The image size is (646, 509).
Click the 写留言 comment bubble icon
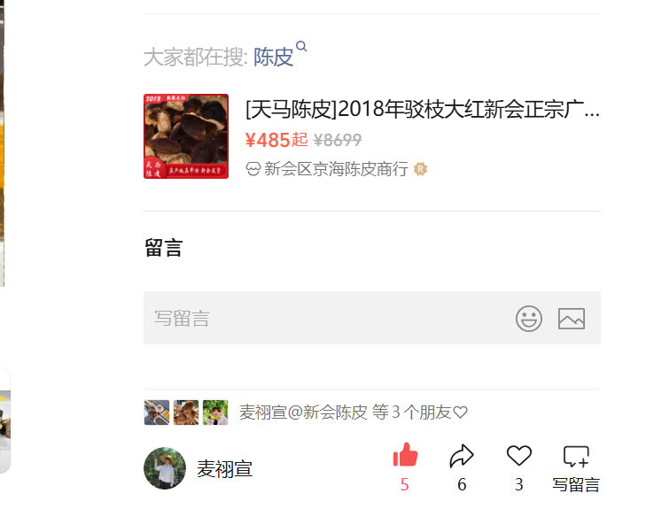click(576, 457)
